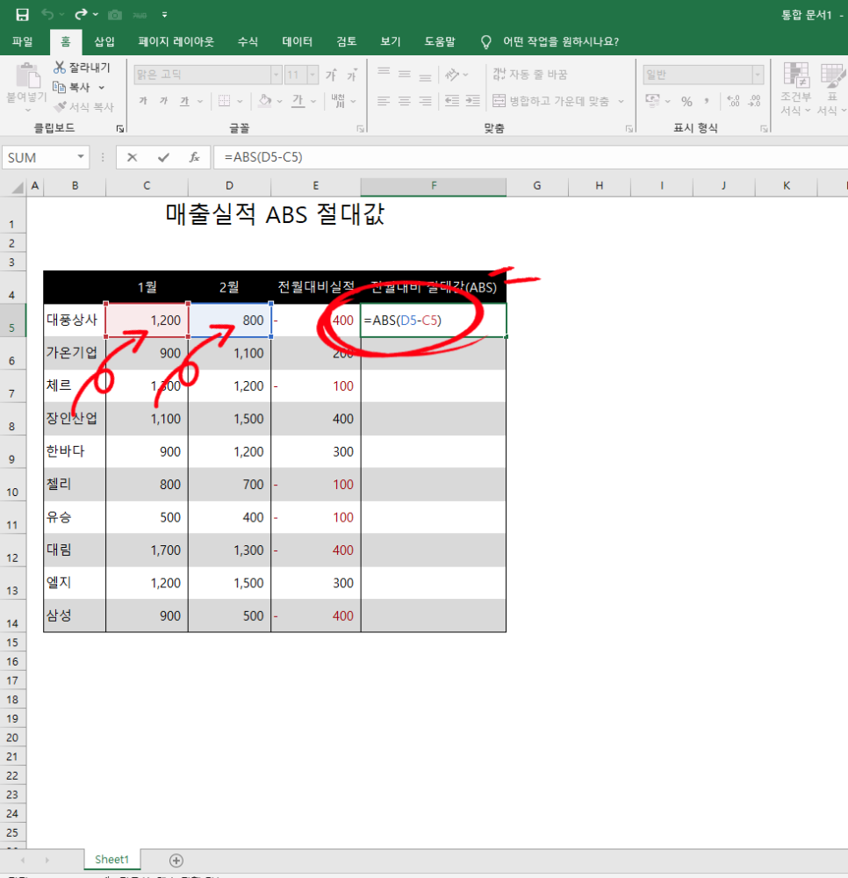Viewport: 848px width, 878px height.
Task: Click the Insert Function fx button
Action: click(194, 157)
